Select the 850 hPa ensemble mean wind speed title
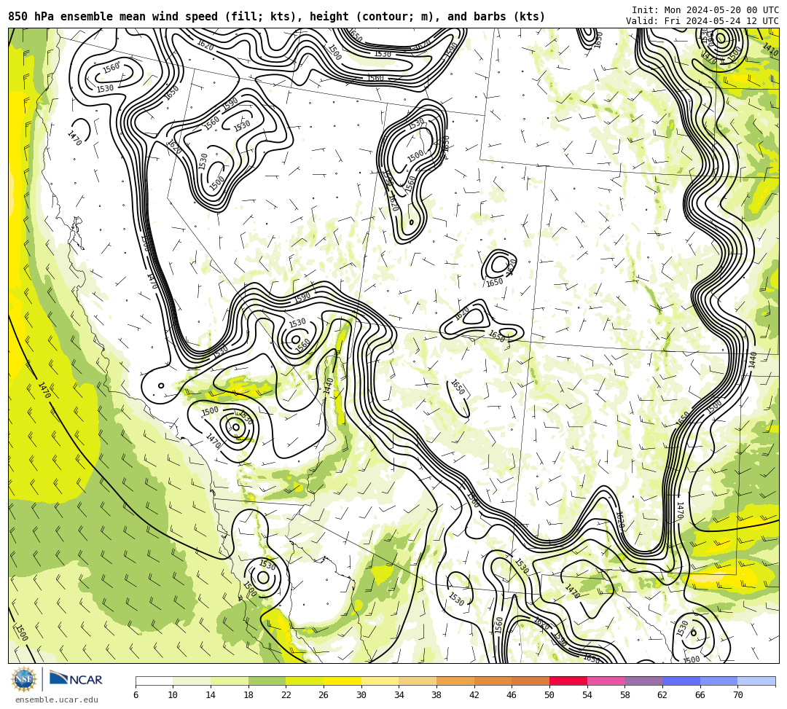Image resolution: width=787 pixels, height=709 pixels. 276,17
